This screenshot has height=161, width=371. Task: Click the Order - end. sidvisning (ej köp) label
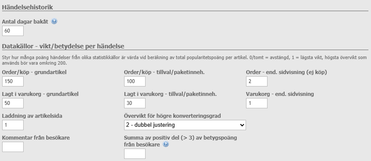[x=286, y=72]
